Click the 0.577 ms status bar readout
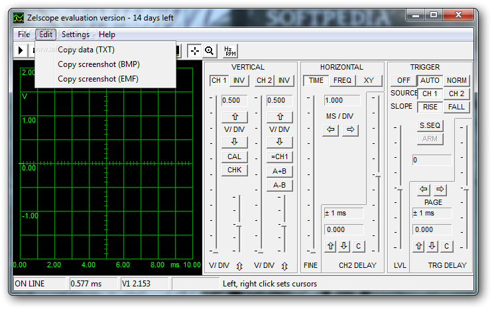The width and height of the screenshot is (492, 309). pyautogui.click(x=93, y=284)
